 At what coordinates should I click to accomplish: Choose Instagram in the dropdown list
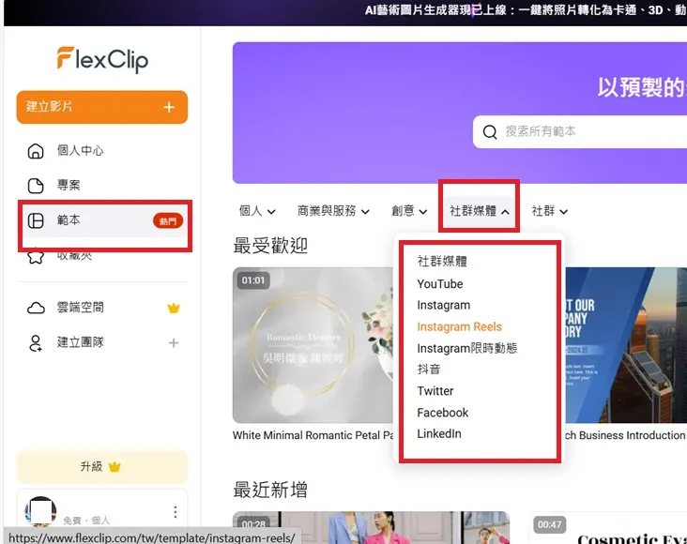(443, 305)
